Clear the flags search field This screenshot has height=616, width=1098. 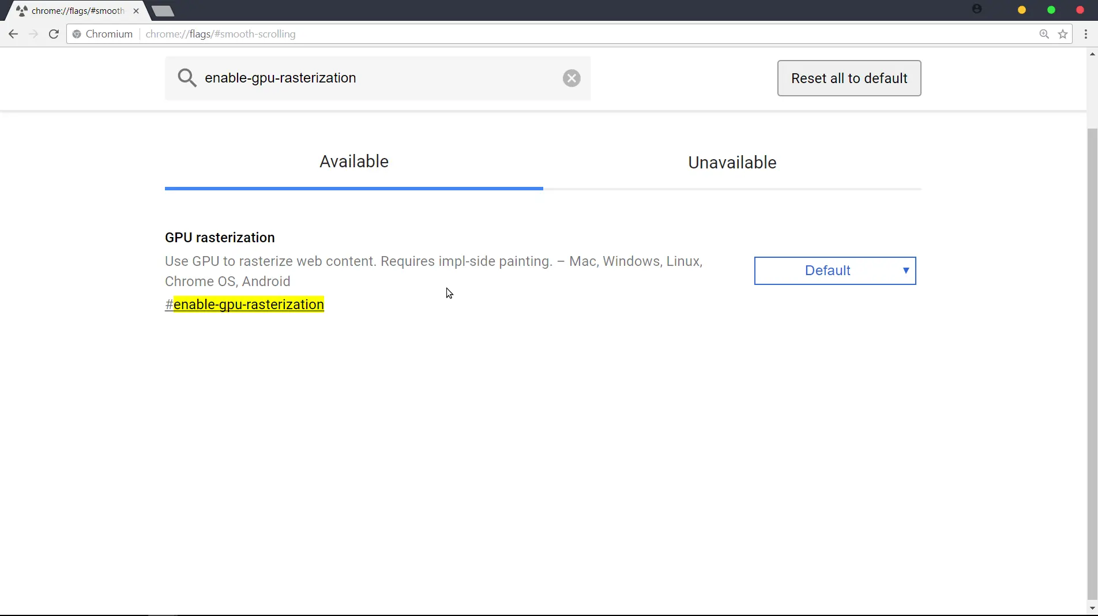(571, 78)
